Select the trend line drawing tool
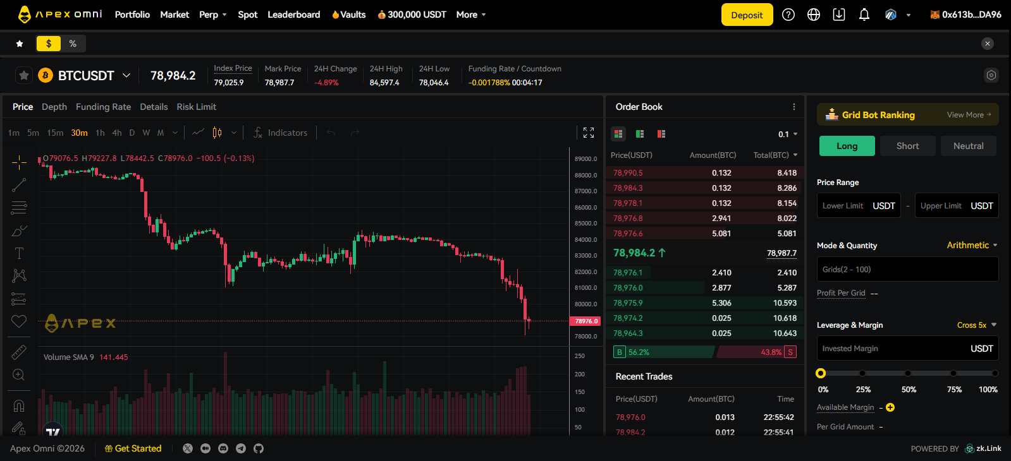The width and height of the screenshot is (1011, 461). point(19,185)
